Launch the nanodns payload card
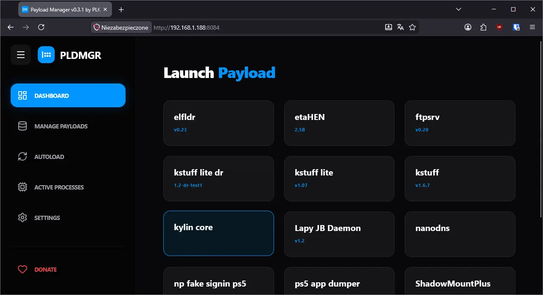The image size is (543, 295). (460, 234)
